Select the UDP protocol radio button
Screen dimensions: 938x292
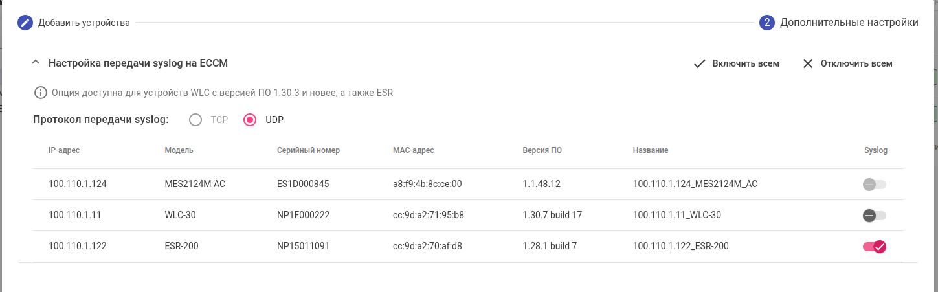250,120
